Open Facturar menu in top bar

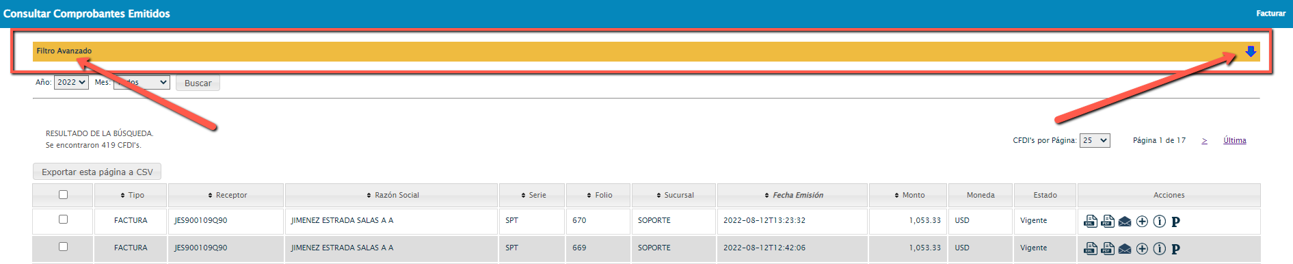click(x=1270, y=13)
